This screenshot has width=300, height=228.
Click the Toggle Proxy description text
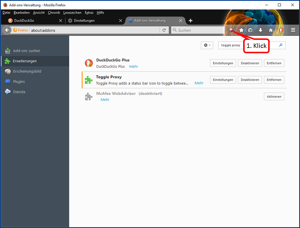[142, 83]
